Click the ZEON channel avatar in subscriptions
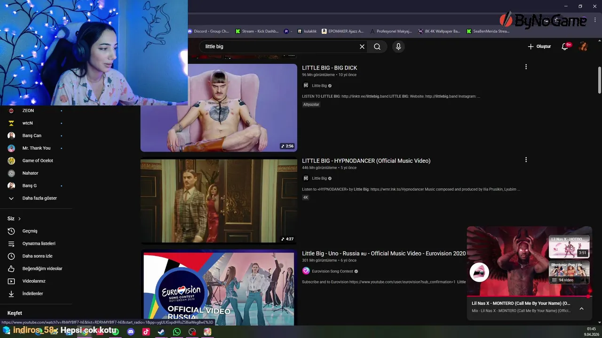The image size is (602, 338). (11, 111)
